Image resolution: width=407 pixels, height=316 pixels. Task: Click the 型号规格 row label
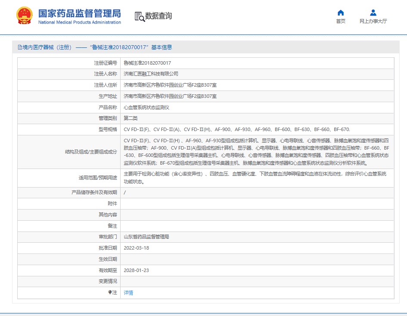click(108, 129)
